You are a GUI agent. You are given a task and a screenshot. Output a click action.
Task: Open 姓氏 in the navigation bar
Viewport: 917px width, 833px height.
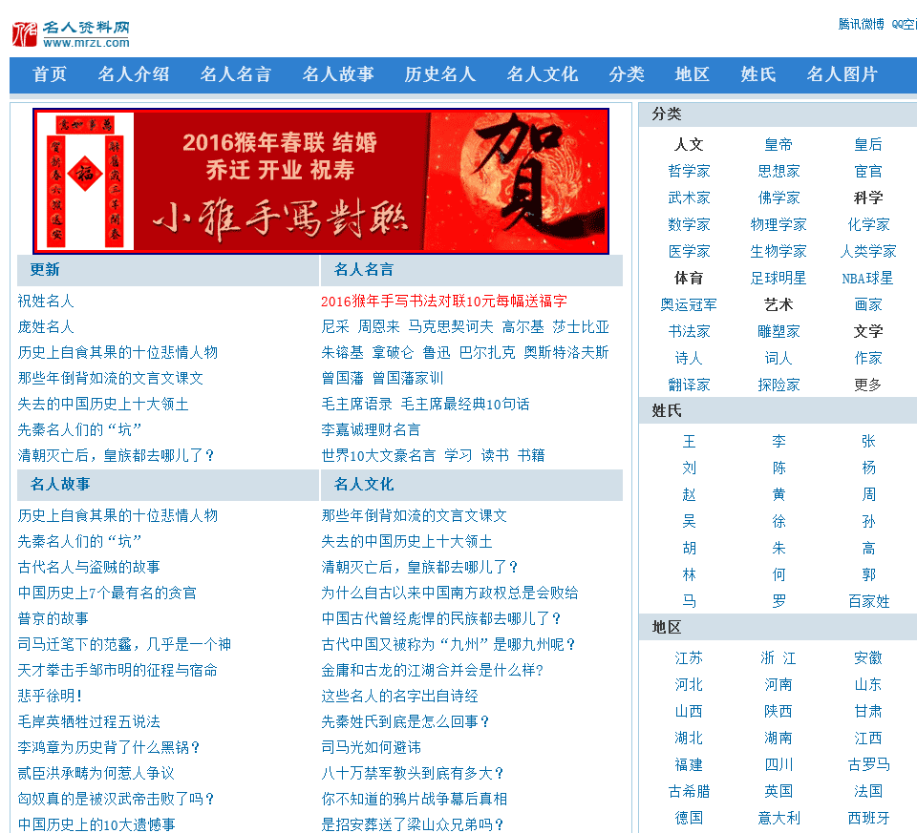tap(758, 74)
